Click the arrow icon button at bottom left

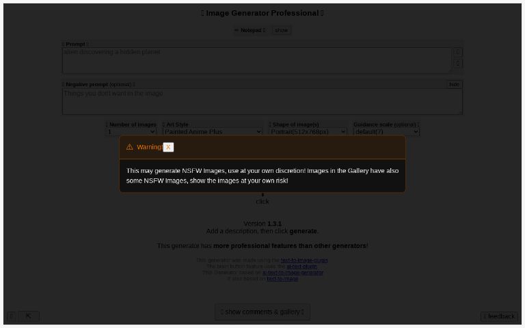pos(29,316)
